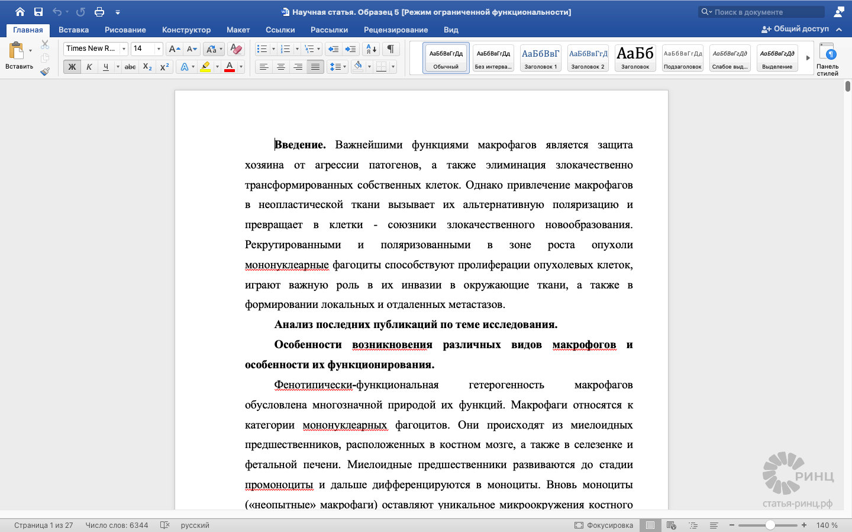This screenshot has height=532, width=852.
Task: Sort text with A-Я icon
Action: [372, 49]
